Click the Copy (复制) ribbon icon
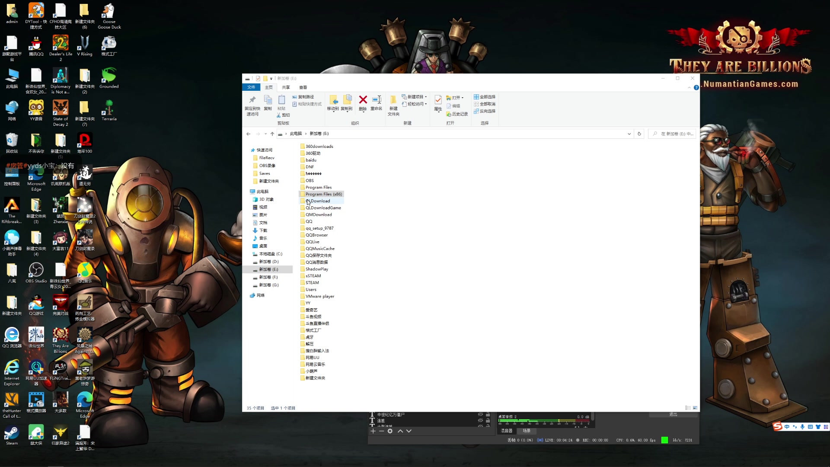The image size is (830, 467). tap(268, 103)
